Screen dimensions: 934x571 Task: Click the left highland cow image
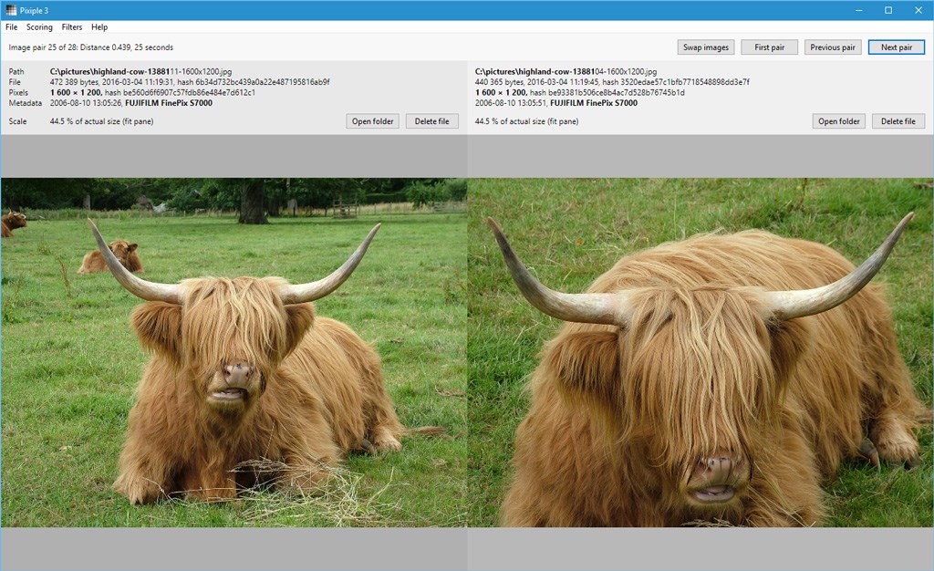coord(233,352)
